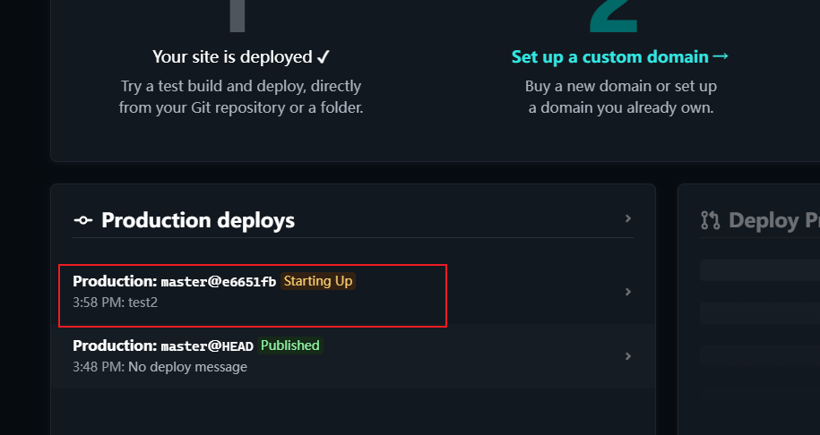Viewport: 820px width, 435px height.
Task: Open the Production deploys heading link
Action: tap(198, 220)
